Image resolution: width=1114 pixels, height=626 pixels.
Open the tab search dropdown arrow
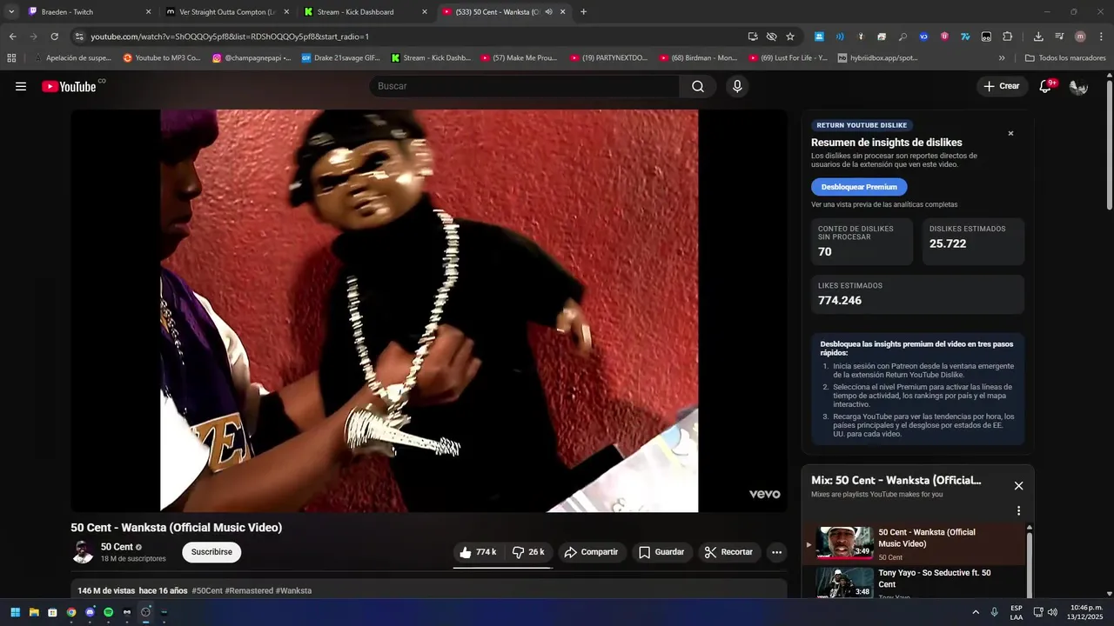tap(11, 12)
